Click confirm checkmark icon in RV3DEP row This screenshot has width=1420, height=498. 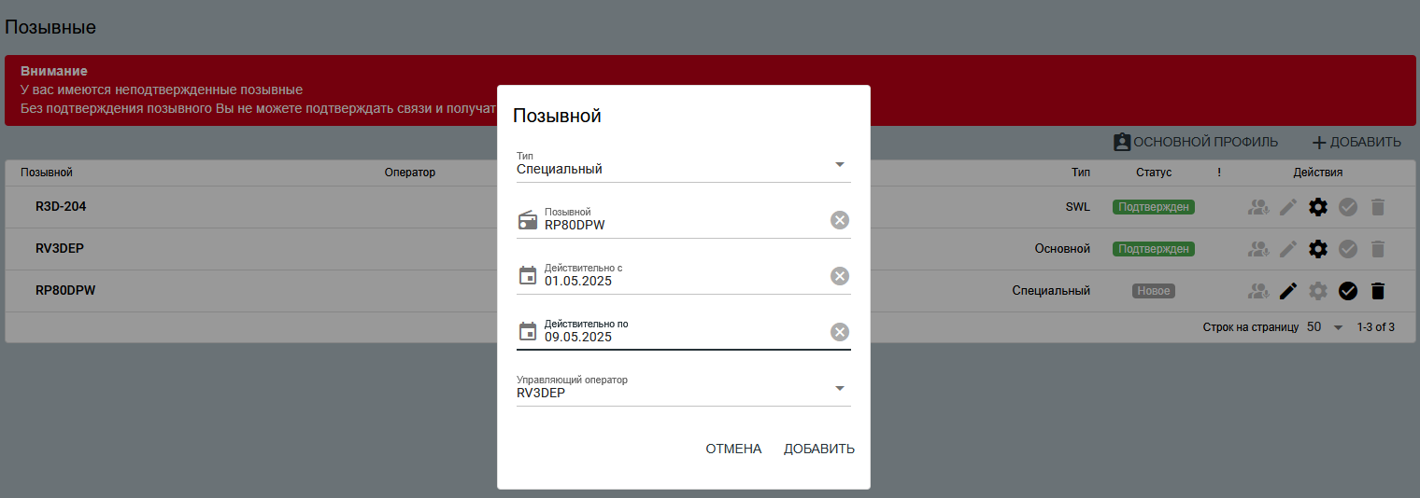pos(1347,249)
